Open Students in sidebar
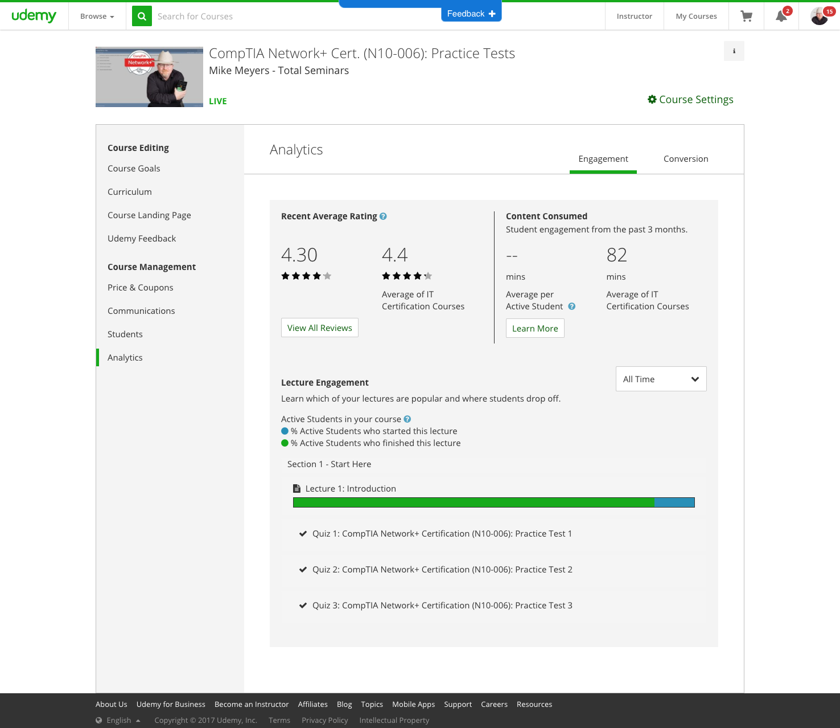Viewport: 840px width, 728px height. click(x=125, y=334)
